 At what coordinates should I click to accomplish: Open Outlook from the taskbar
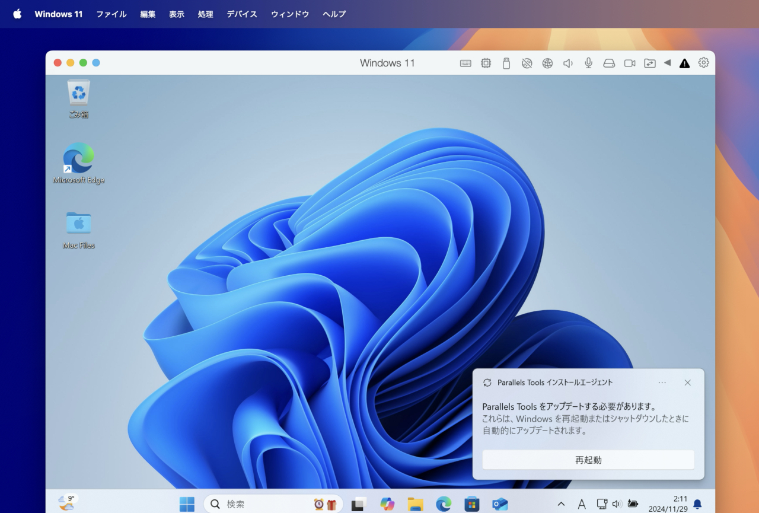(500, 504)
